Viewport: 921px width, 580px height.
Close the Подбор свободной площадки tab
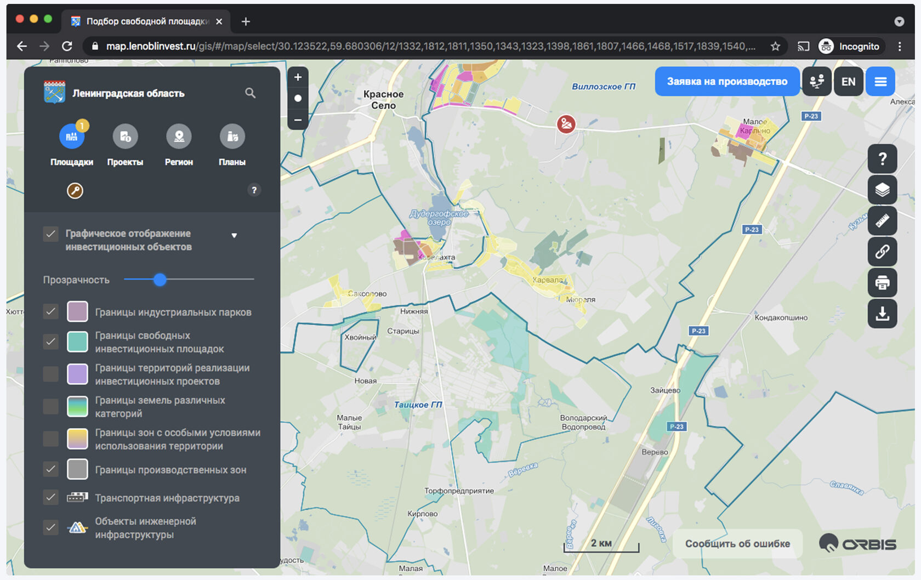click(x=219, y=21)
